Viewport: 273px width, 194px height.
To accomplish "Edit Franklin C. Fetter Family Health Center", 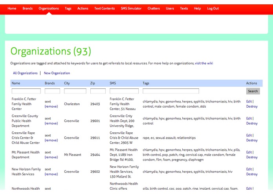I will pyautogui.click(x=249, y=101).
